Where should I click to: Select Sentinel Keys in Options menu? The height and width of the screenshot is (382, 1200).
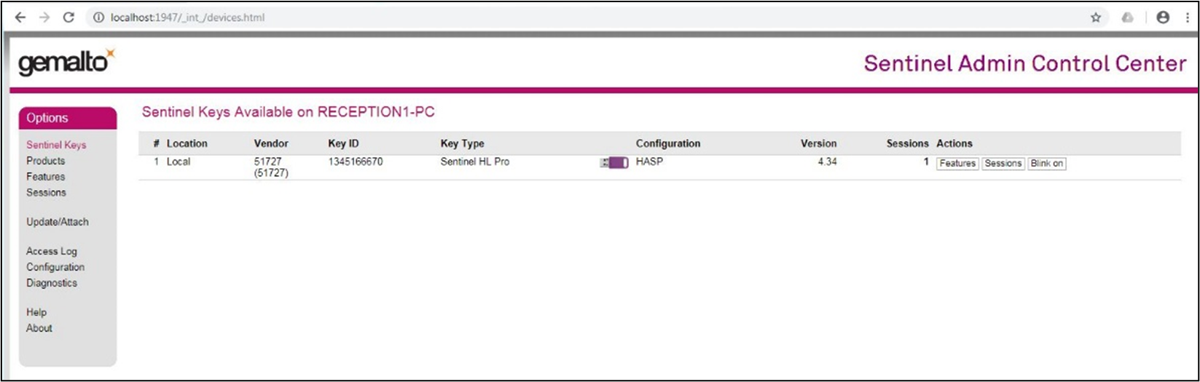(x=56, y=145)
